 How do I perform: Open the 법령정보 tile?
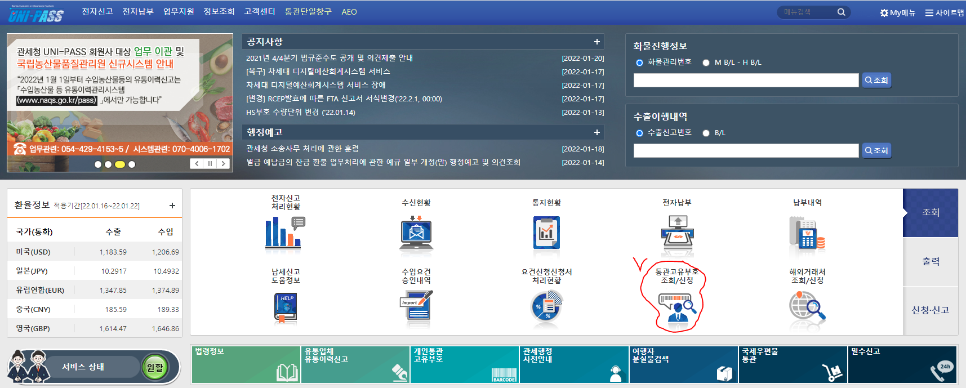246,364
